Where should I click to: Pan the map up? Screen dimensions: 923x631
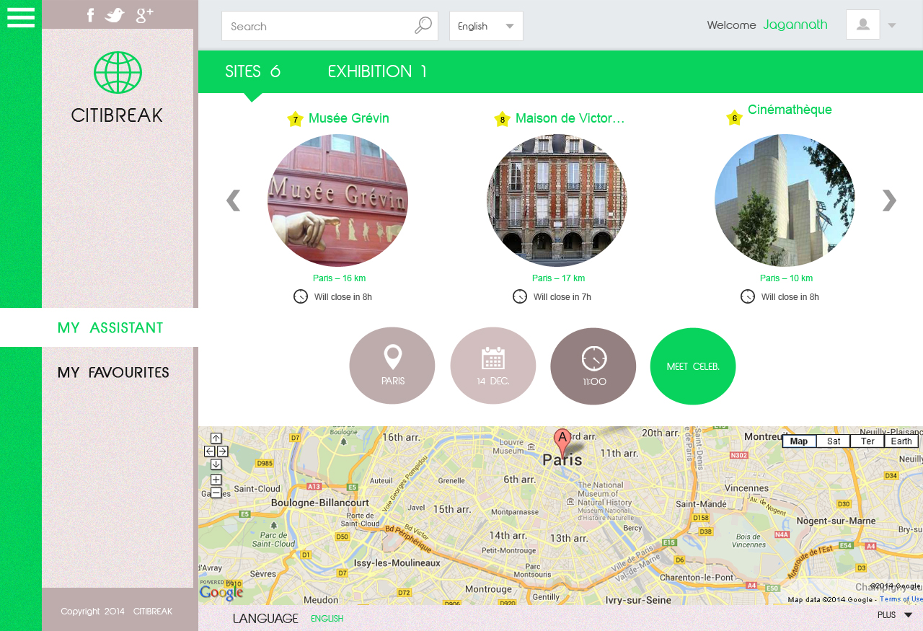tap(216, 438)
